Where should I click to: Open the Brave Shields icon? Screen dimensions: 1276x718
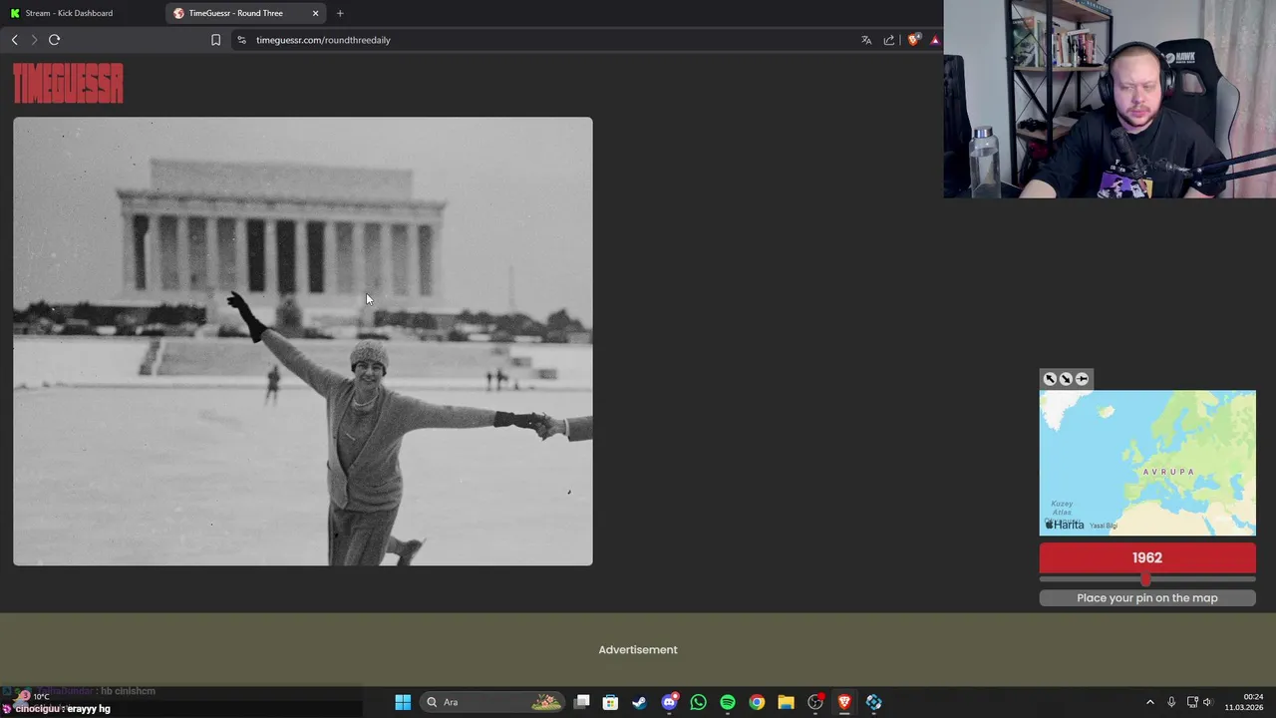click(913, 40)
